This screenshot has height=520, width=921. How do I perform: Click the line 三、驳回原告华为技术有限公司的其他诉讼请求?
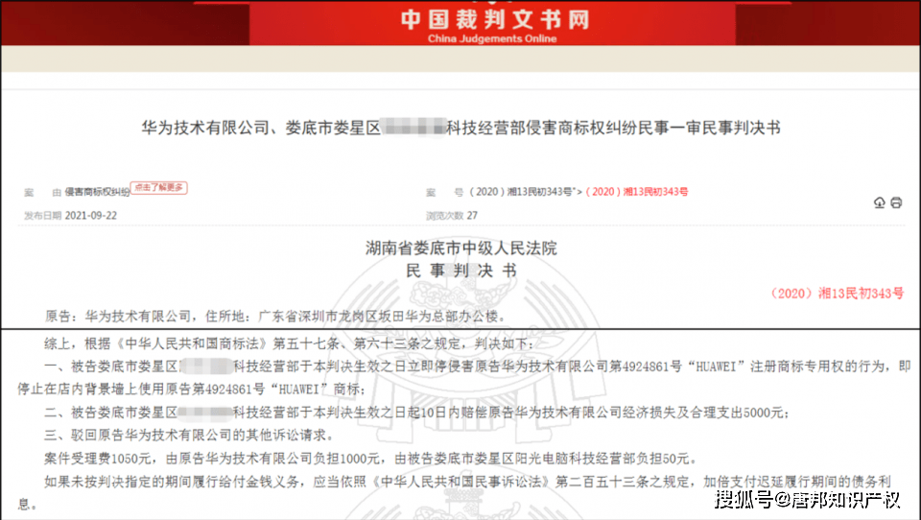189,436
